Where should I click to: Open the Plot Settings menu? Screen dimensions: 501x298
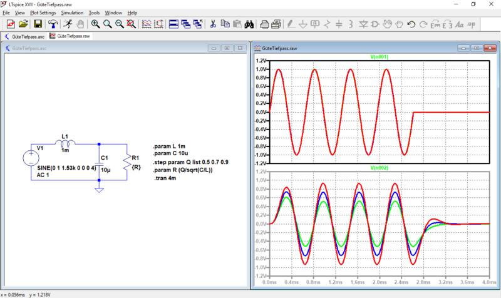click(x=43, y=13)
